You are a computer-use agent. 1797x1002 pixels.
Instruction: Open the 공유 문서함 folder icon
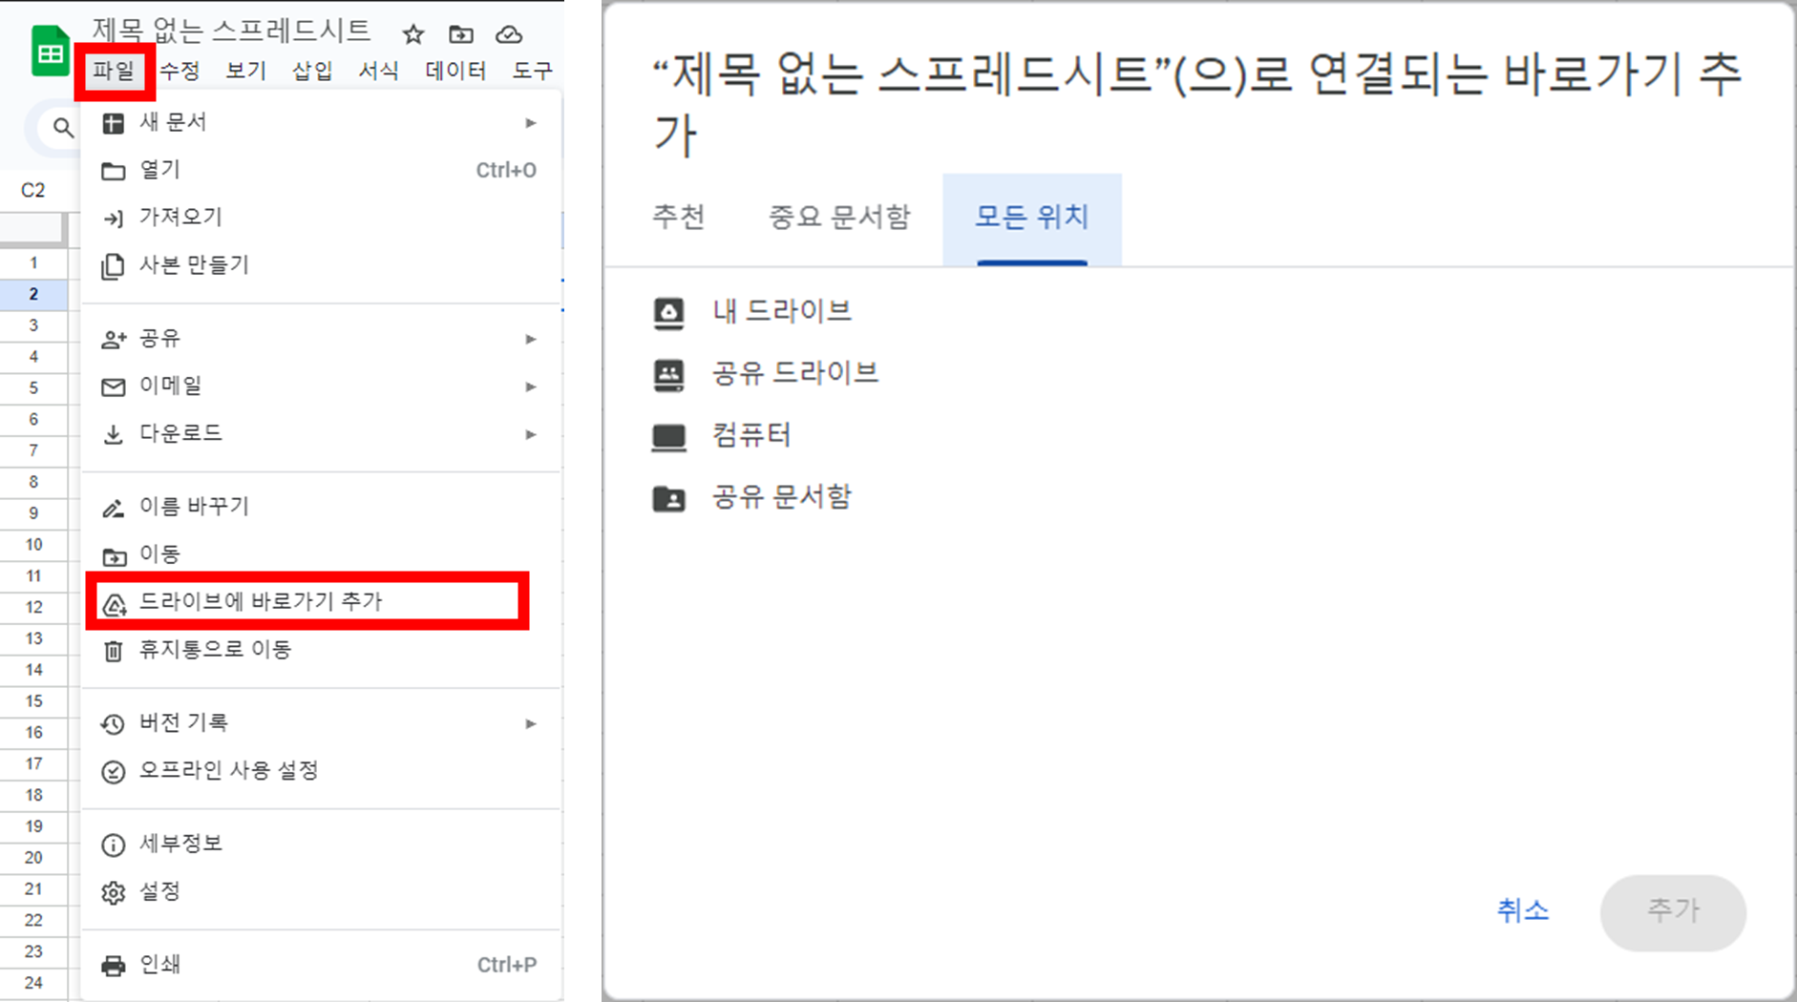(669, 496)
